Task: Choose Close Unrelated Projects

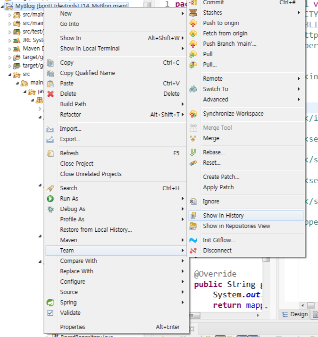Action: 91,174
